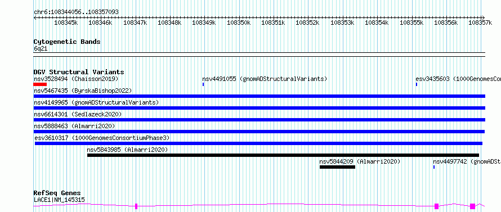Click the red nsv3528494 variant bar

[x=40, y=84]
